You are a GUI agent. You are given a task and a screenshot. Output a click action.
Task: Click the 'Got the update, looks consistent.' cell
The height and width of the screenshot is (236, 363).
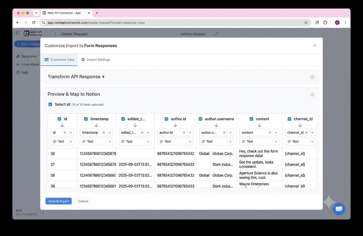pos(259,165)
